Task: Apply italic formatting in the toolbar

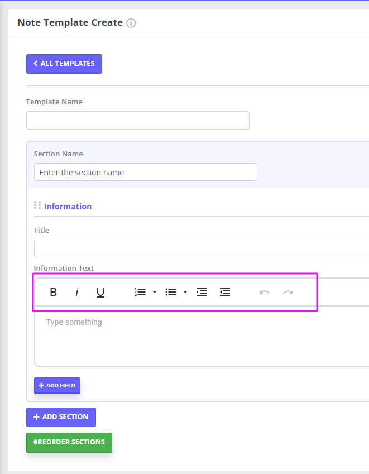Action: [77, 292]
